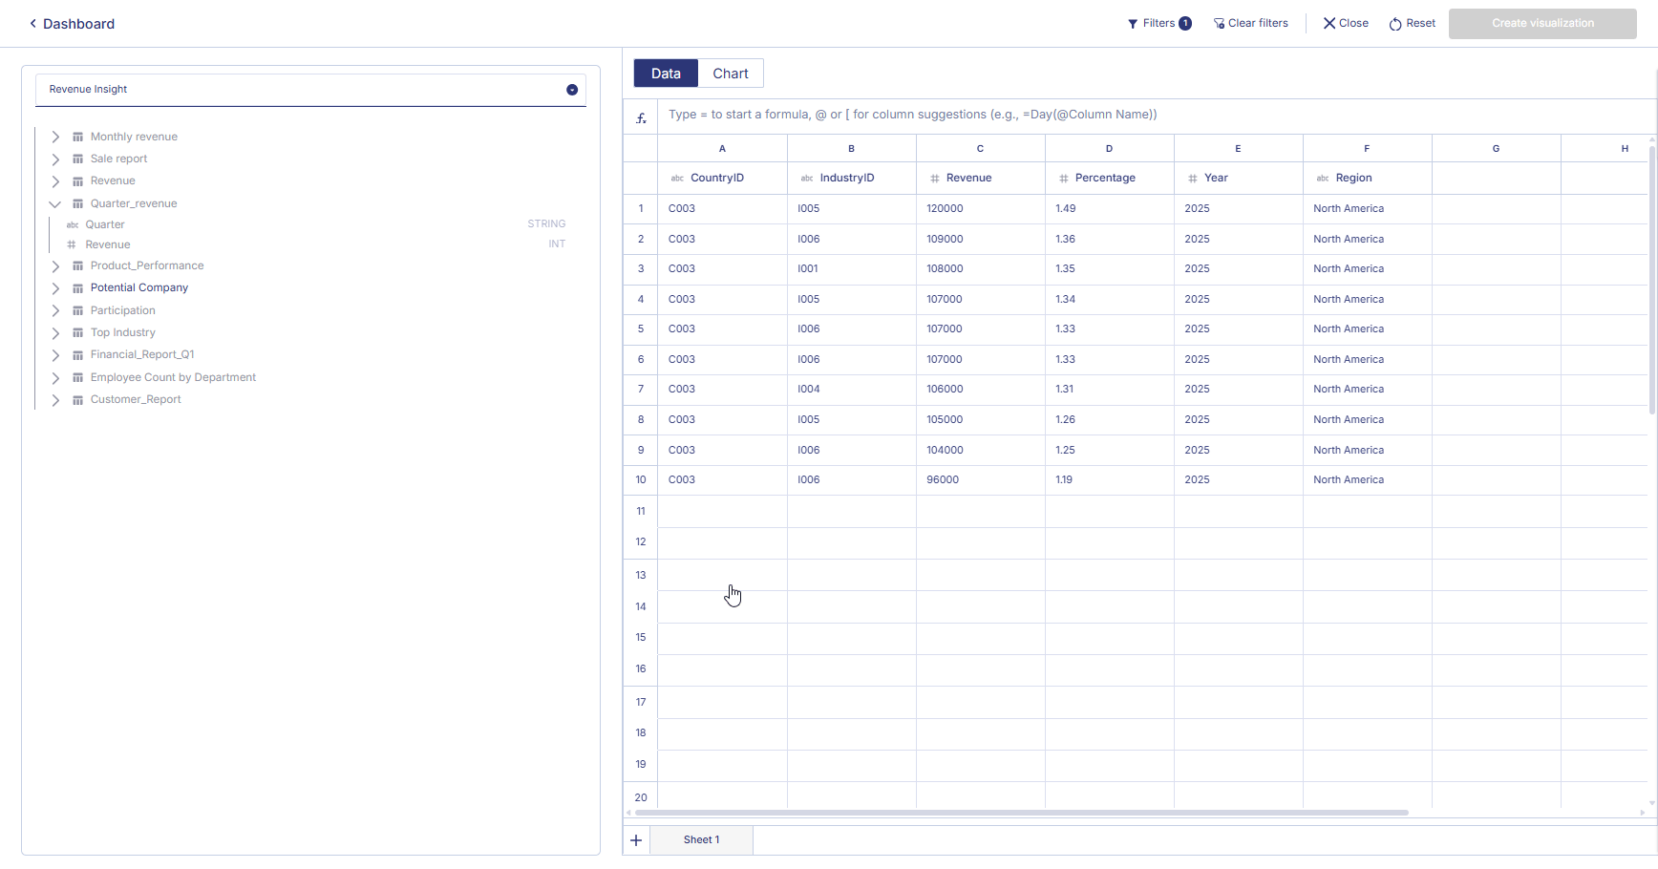This screenshot has width=1658, height=869.
Task: Click the formula fx icon
Action: pos(641,117)
